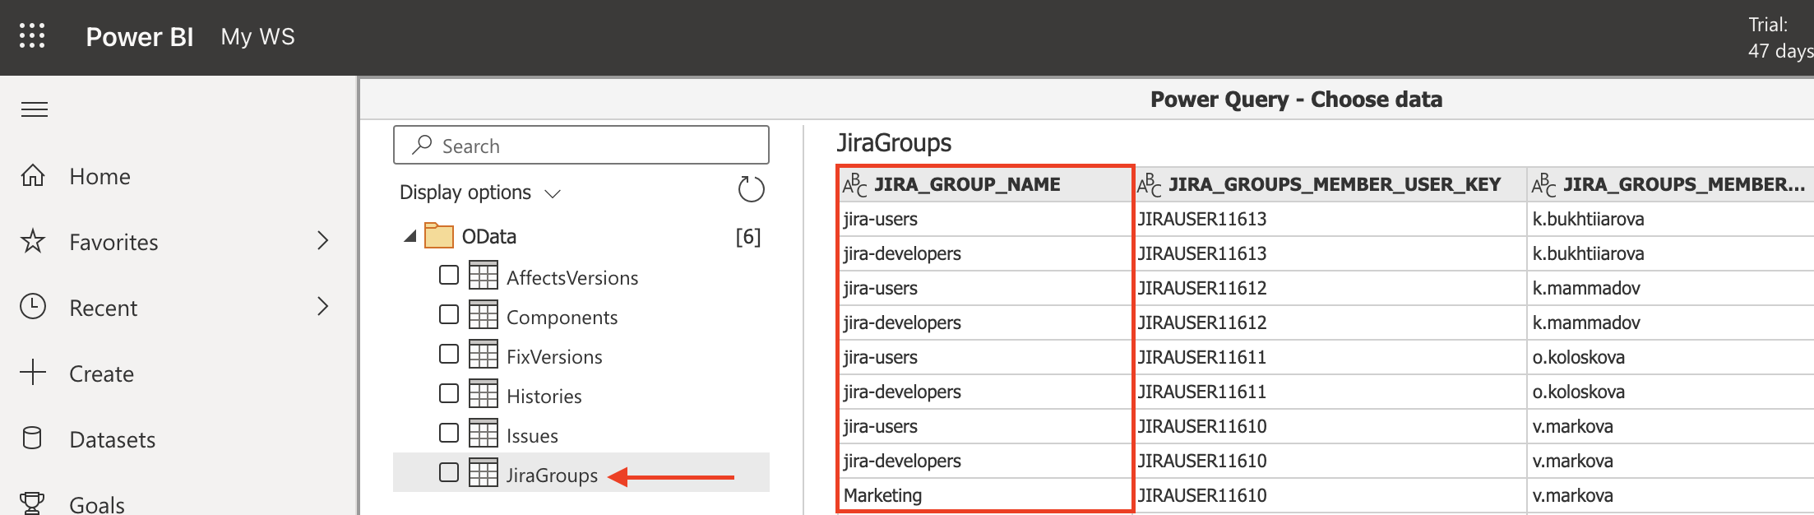
Task: Refresh the navigator data list
Action: coord(750,190)
